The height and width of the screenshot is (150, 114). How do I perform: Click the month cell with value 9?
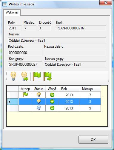pos(90,108)
